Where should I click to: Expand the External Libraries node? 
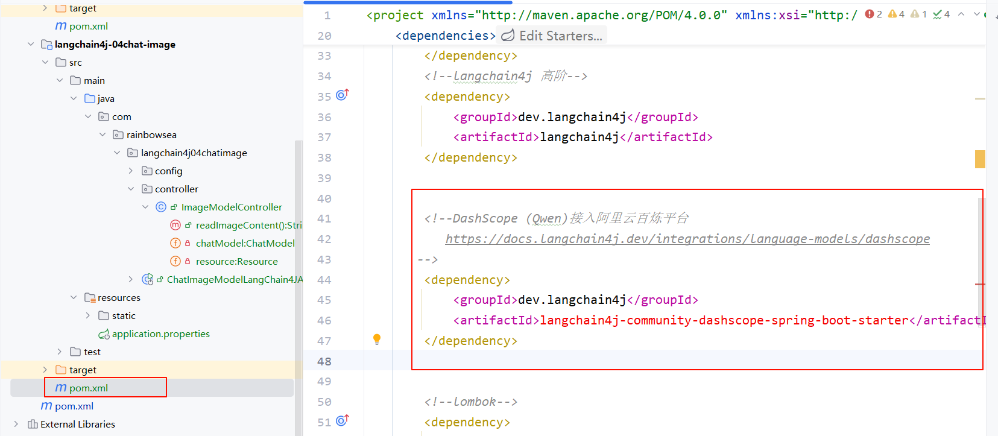[x=16, y=424]
